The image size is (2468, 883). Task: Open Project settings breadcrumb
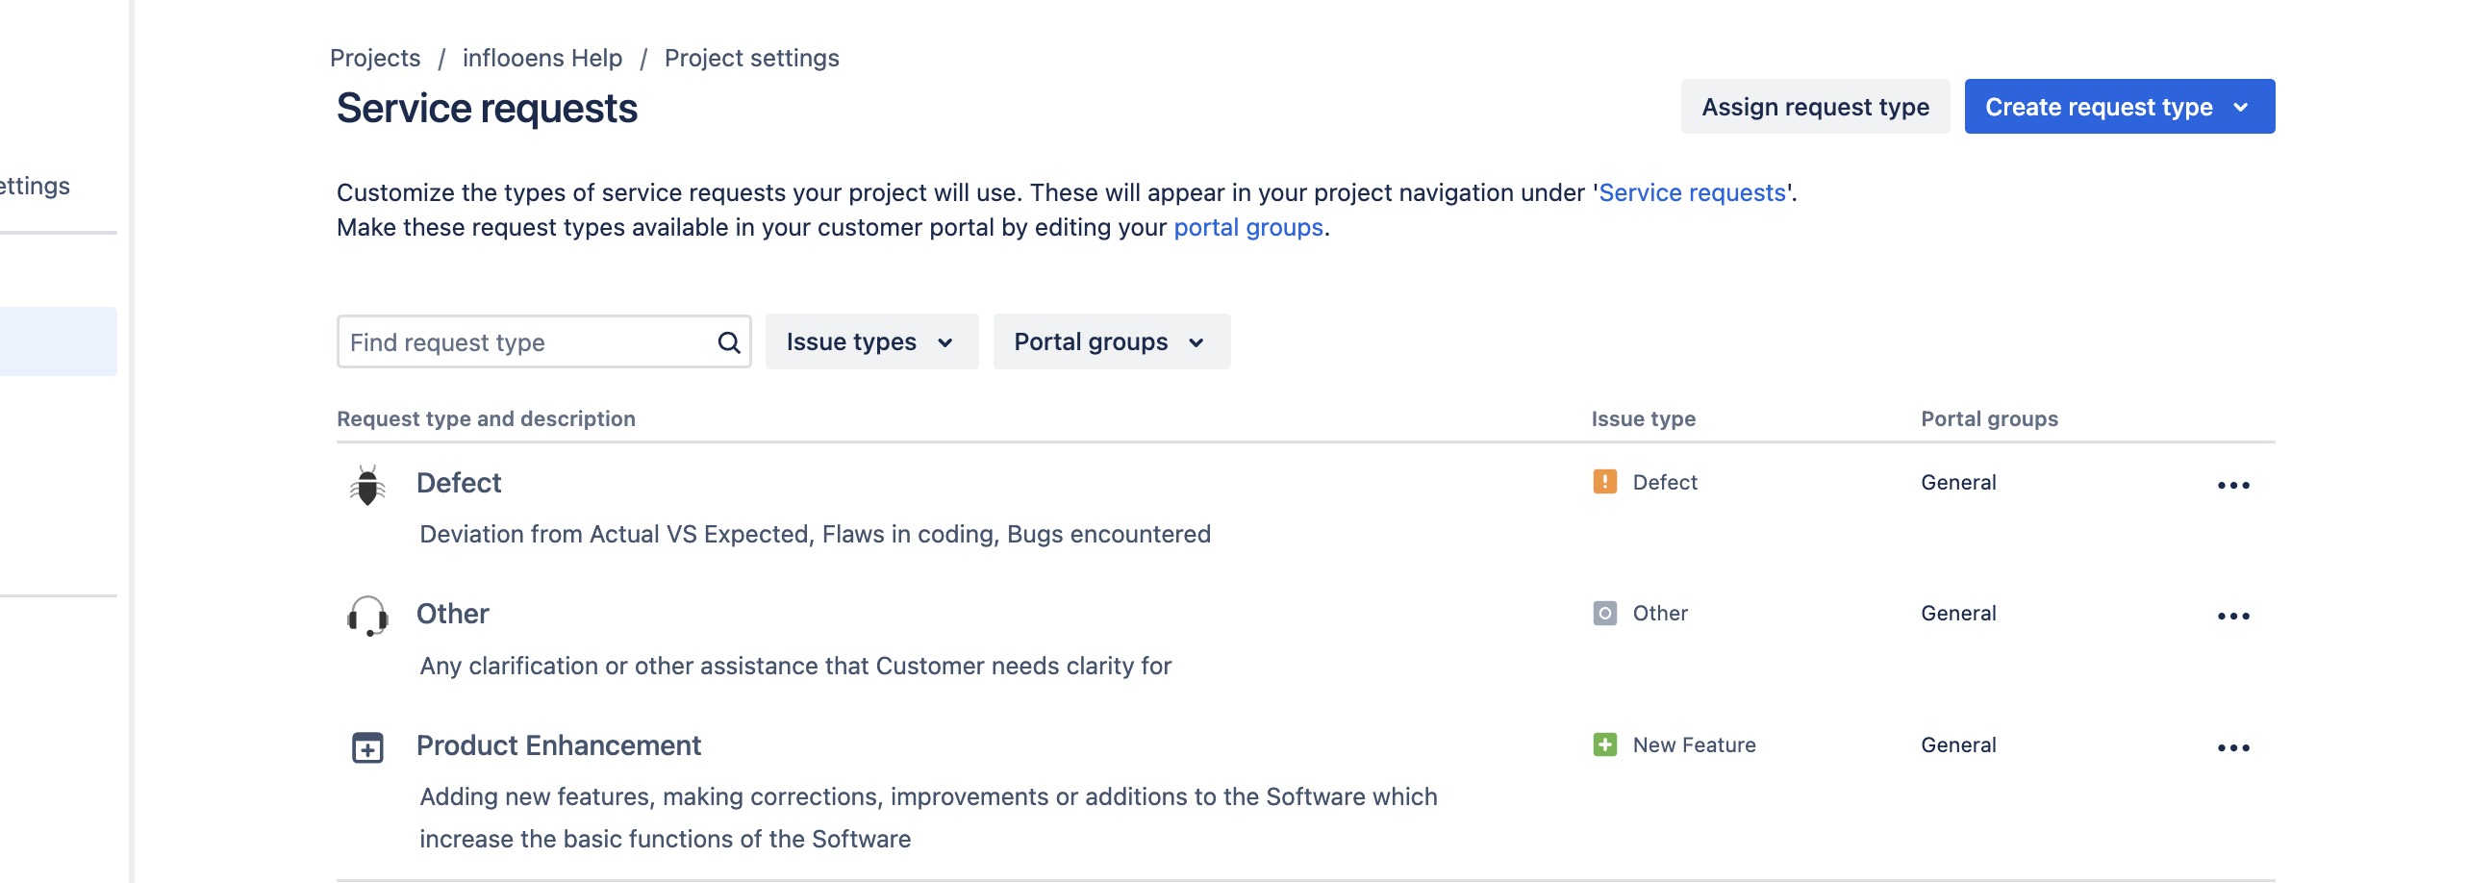(752, 58)
